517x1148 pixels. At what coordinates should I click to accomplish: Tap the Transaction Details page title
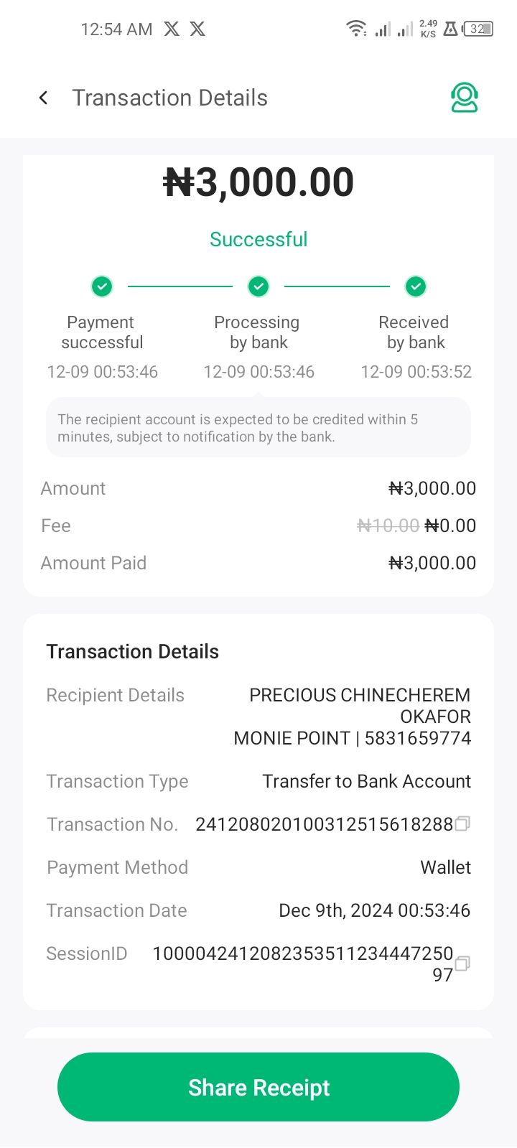click(170, 98)
